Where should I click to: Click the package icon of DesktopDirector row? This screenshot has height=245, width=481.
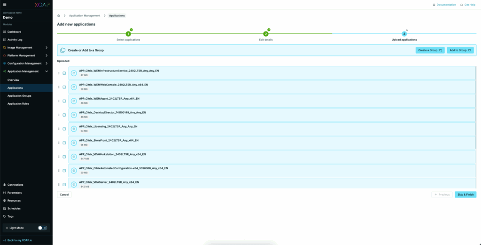click(x=74, y=115)
